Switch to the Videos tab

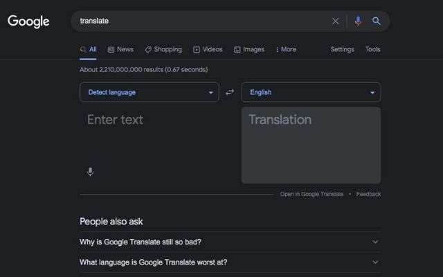[x=208, y=49]
